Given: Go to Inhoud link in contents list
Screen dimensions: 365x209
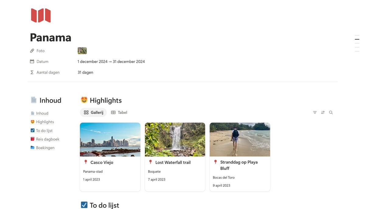Looking at the screenshot, I should [x=42, y=113].
